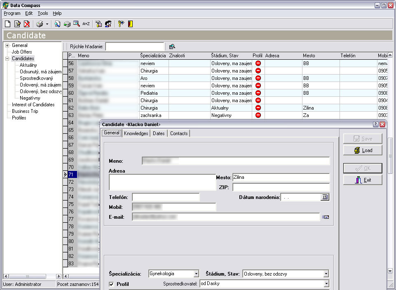Toggle the Profil checkbox
The height and width of the screenshot is (290, 396).
pos(111,284)
